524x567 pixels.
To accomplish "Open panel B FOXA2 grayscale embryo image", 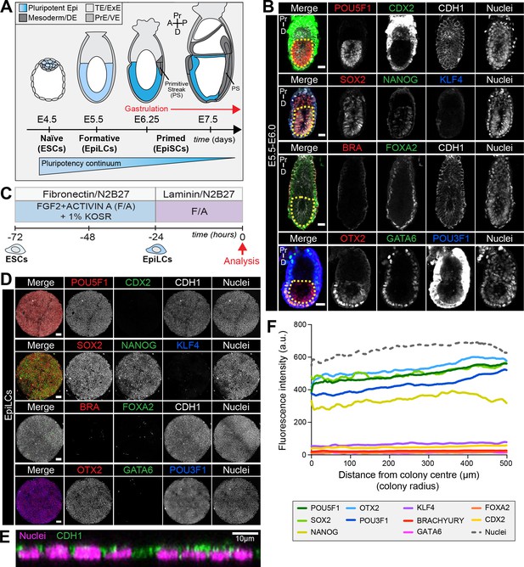I will tap(401, 193).
